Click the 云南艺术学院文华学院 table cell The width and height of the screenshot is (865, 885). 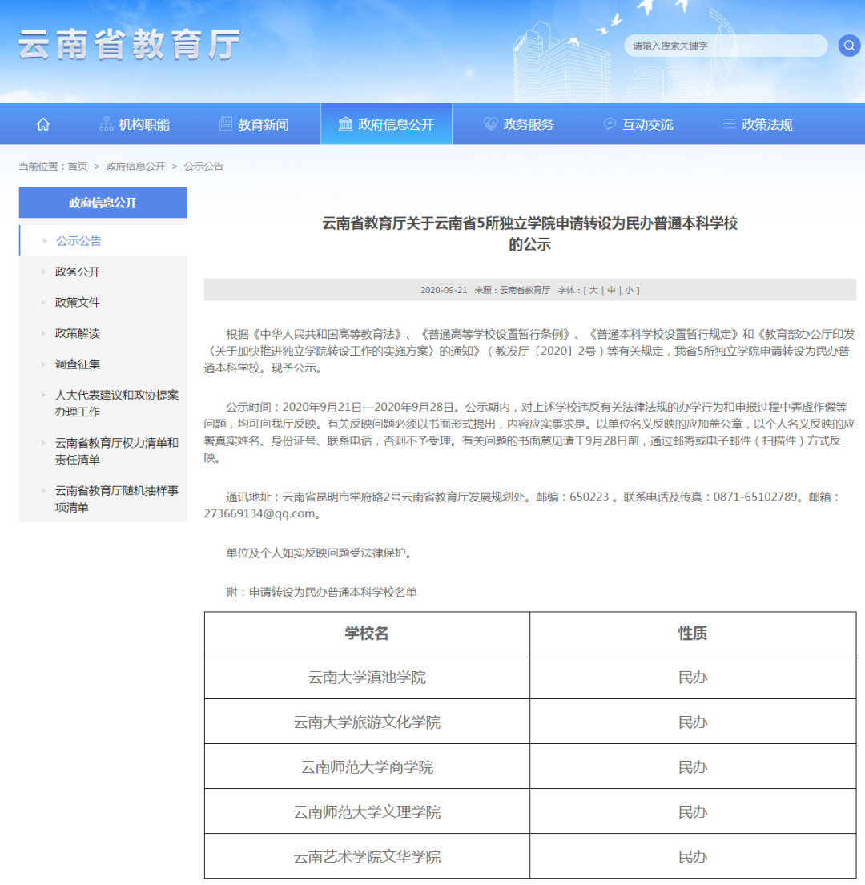(367, 857)
